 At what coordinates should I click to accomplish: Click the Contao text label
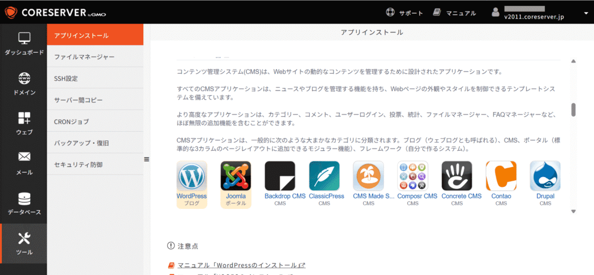tap(501, 196)
